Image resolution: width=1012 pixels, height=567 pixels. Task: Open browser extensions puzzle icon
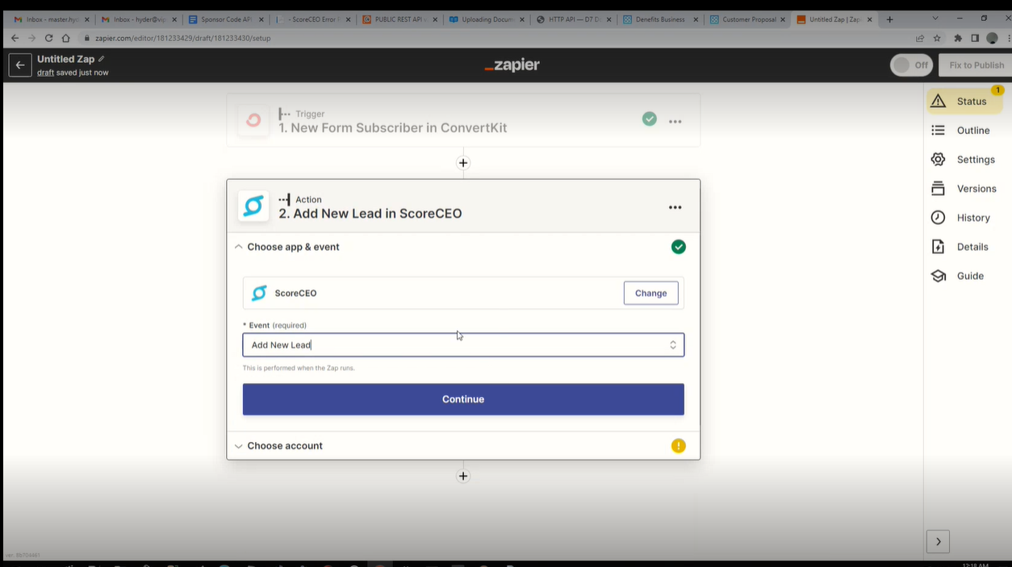coord(958,38)
